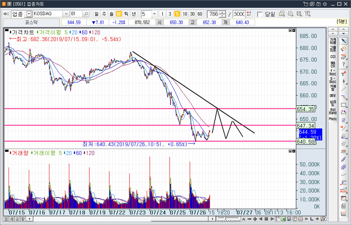Click the 업 tab button at bottom left
The width and height of the screenshot is (351, 225).
[6, 219]
